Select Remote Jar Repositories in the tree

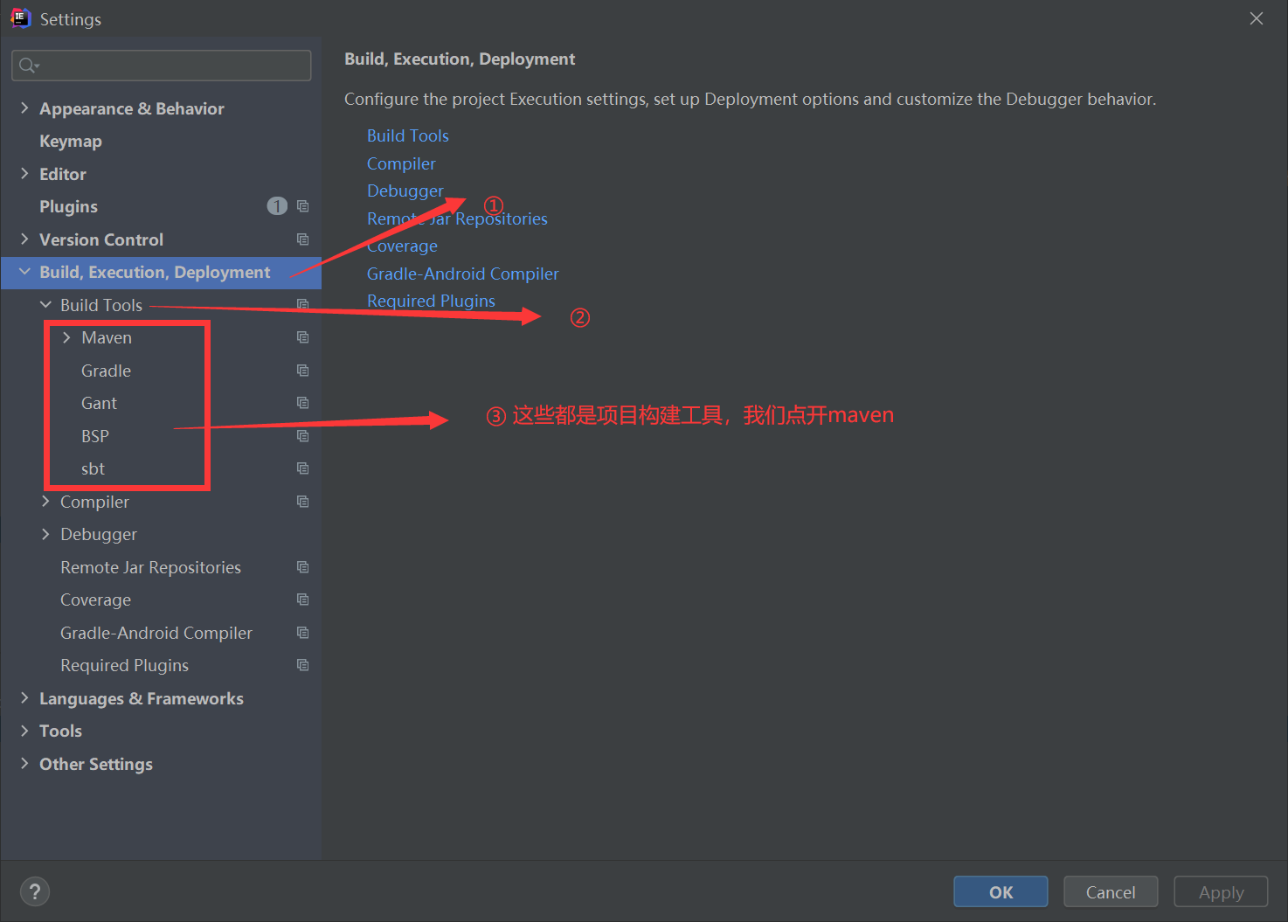coord(150,567)
